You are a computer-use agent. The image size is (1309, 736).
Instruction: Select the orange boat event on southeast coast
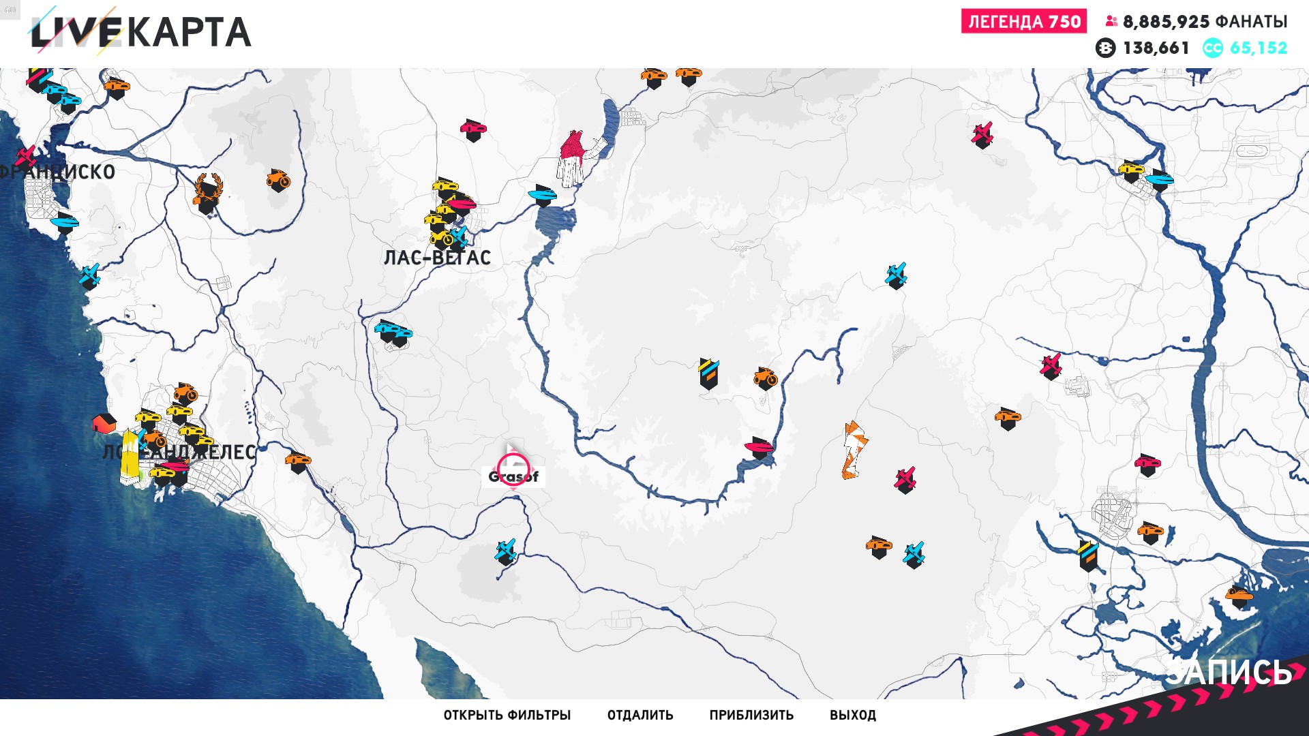[x=1239, y=596]
